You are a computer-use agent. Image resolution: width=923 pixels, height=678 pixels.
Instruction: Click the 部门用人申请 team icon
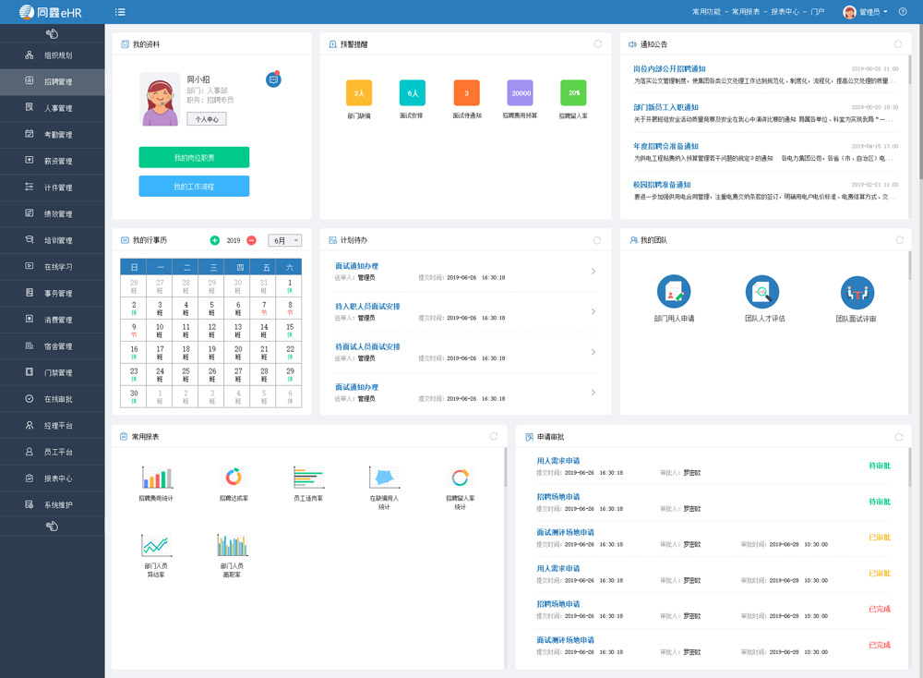[674, 292]
